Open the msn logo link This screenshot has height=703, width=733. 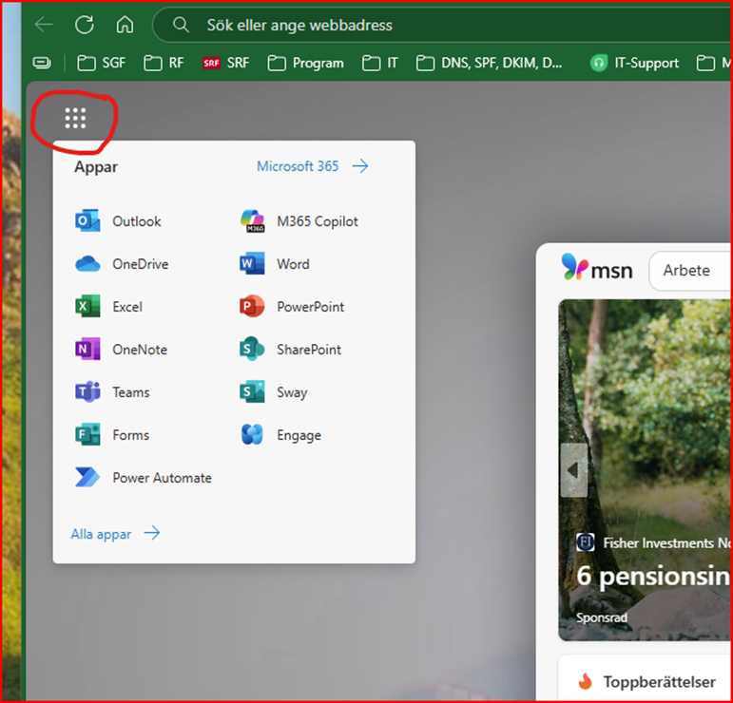597,268
